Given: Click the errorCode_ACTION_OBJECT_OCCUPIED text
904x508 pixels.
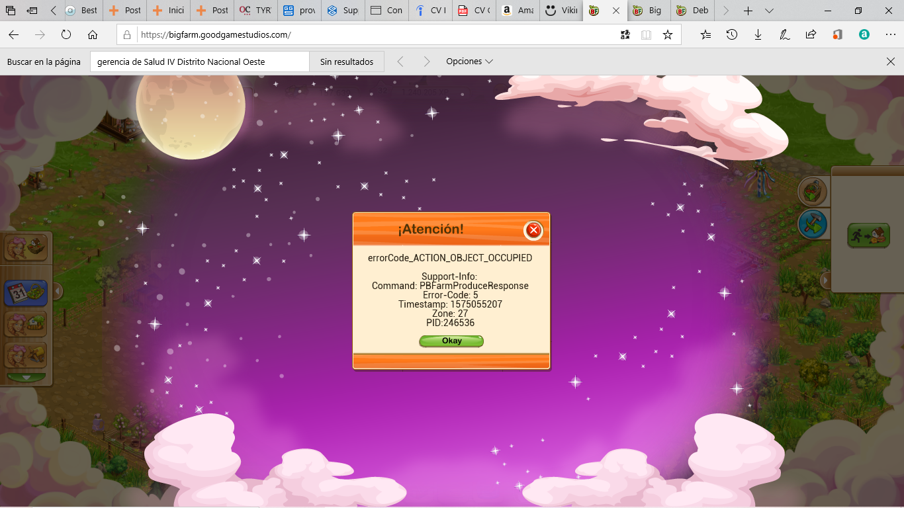Looking at the screenshot, I should tap(450, 258).
